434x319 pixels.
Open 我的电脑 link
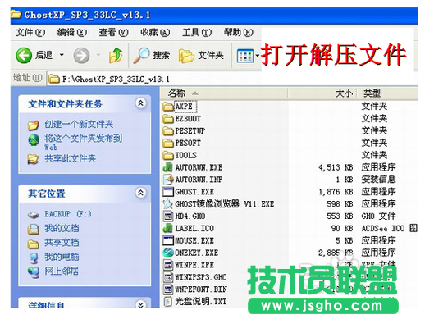(62, 257)
